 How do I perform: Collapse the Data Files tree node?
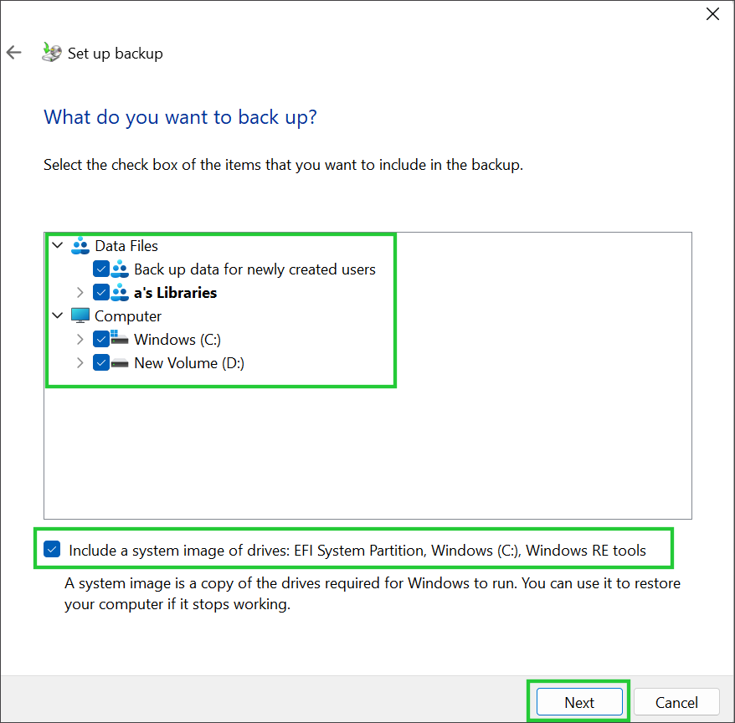[57, 245]
